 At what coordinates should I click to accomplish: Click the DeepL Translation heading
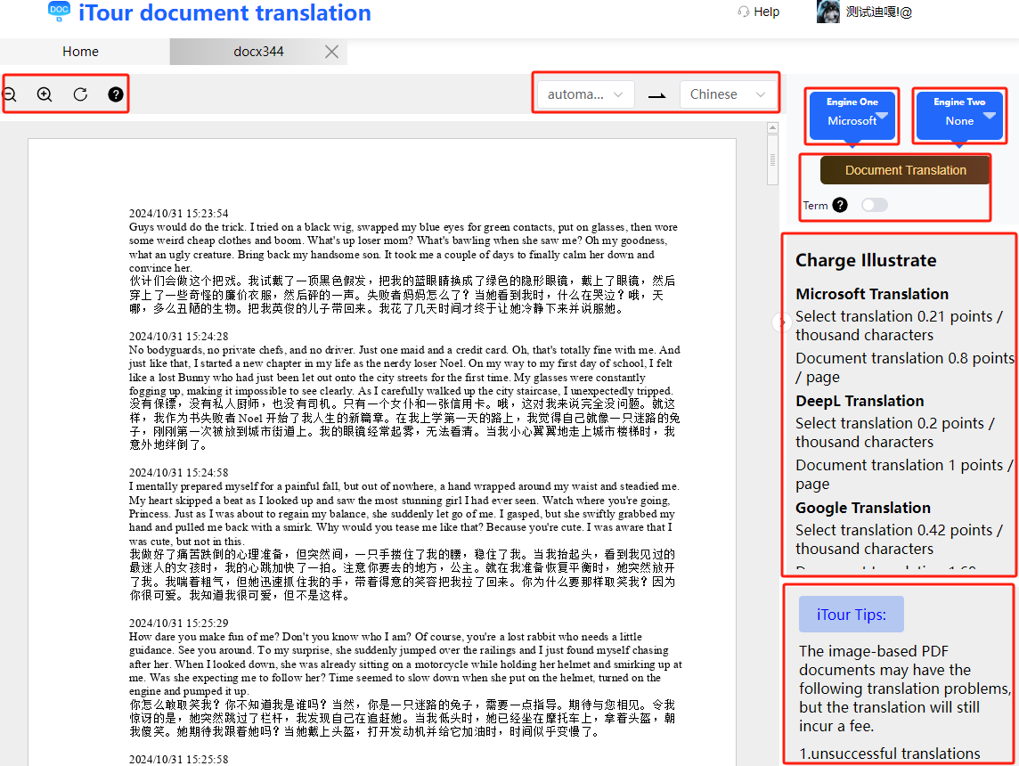click(x=860, y=401)
